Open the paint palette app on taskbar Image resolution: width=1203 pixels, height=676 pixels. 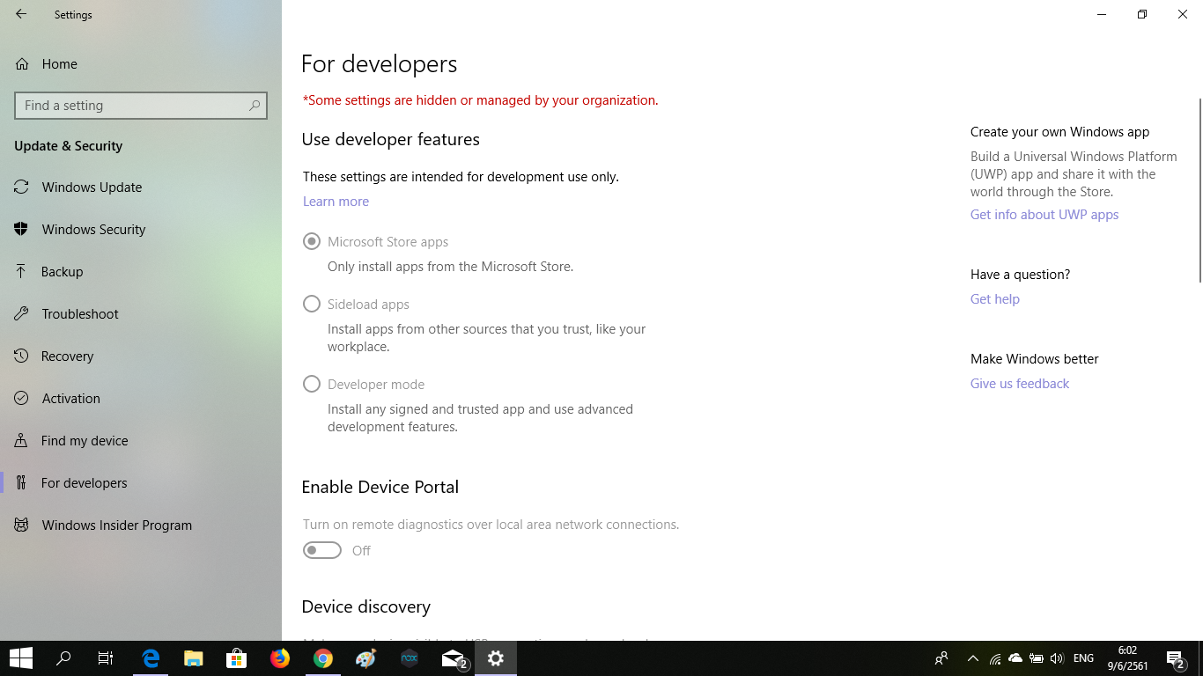[x=366, y=658]
